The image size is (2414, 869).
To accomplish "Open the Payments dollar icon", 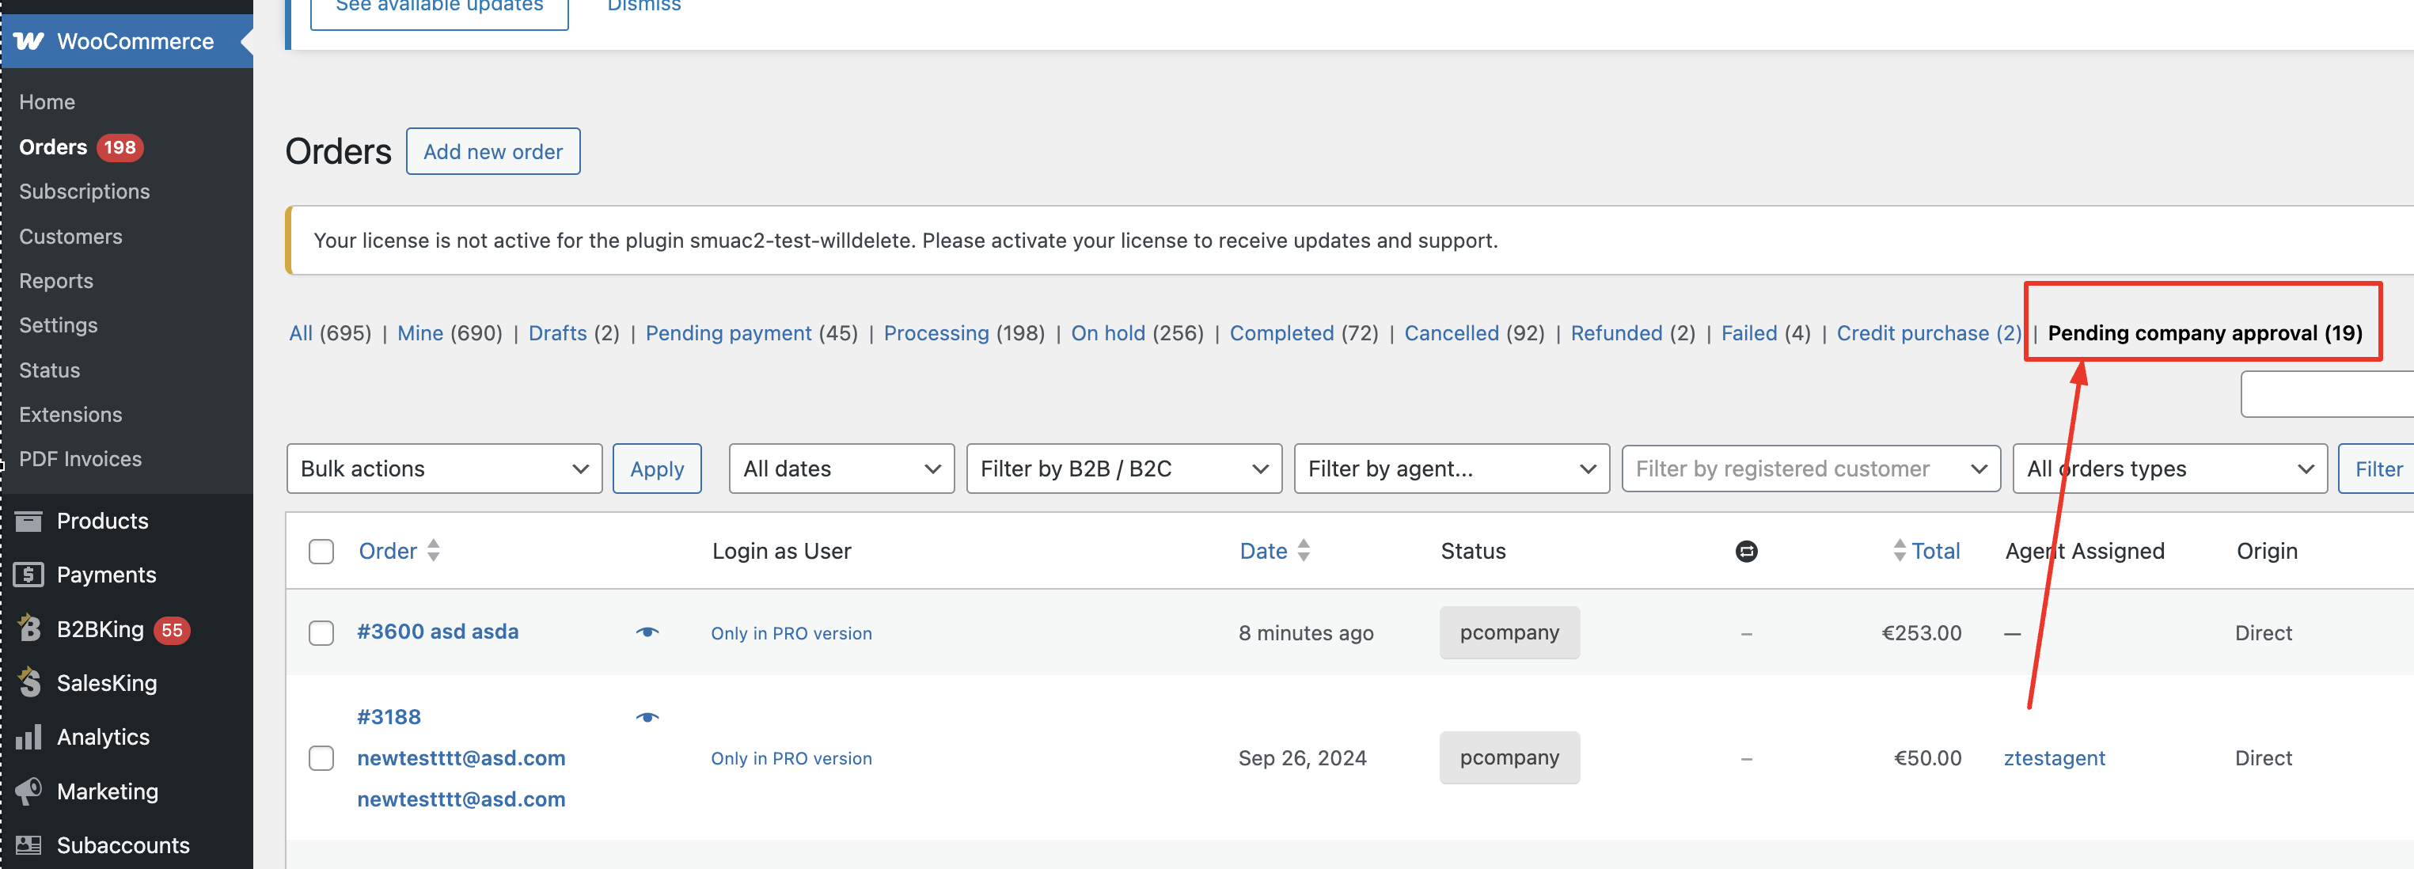I will coord(29,575).
